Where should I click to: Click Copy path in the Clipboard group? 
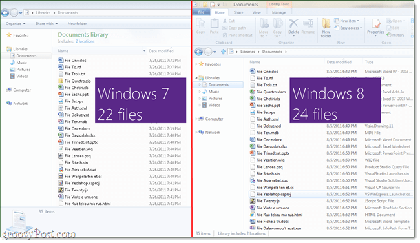234,28
